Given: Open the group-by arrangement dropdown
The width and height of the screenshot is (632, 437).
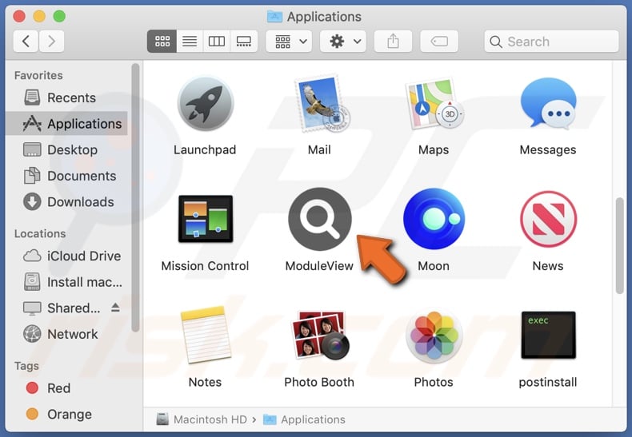Looking at the screenshot, I should tap(289, 41).
